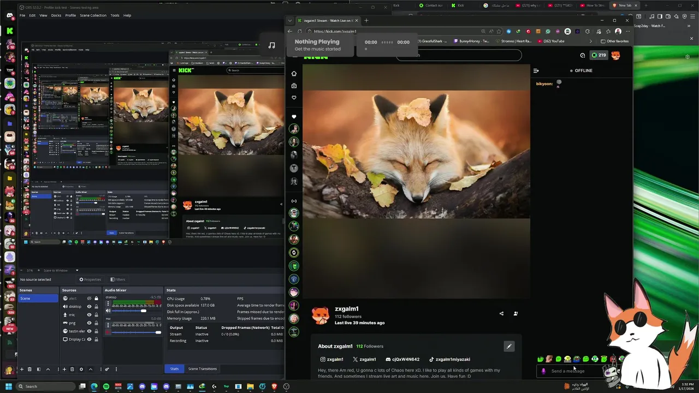Image resolution: width=699 pixels, height=393 pixels.
Task: Expand bookmarks overflow chevron
Action: [x=590, y=41]
